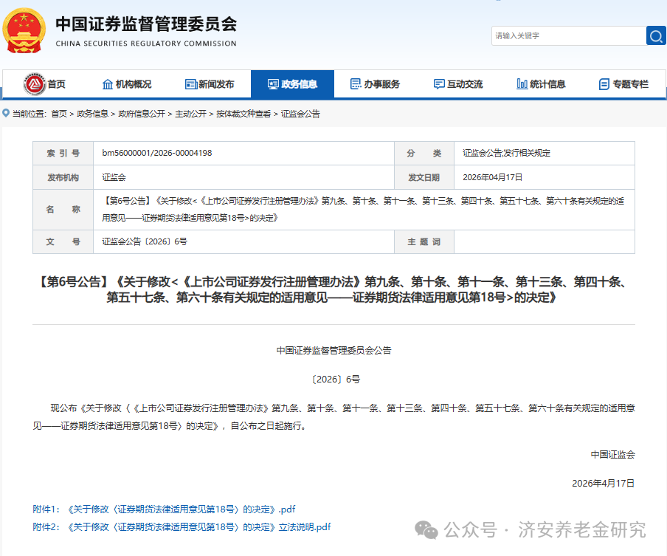Click index number bm56000001/2026-00004198
The image size is (667, 556).
coord(157,153)
